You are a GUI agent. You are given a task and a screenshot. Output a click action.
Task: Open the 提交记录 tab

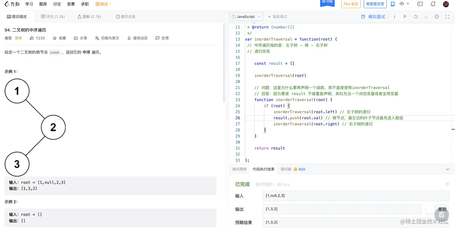[125, 17]
